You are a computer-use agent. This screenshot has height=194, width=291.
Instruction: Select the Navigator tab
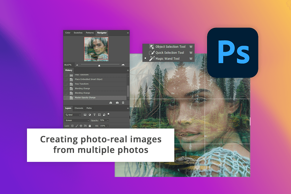pyautogui.click(x=102, y=33)
